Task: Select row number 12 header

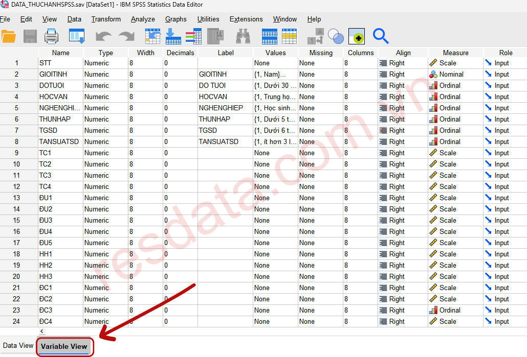Action: (17, 186)
